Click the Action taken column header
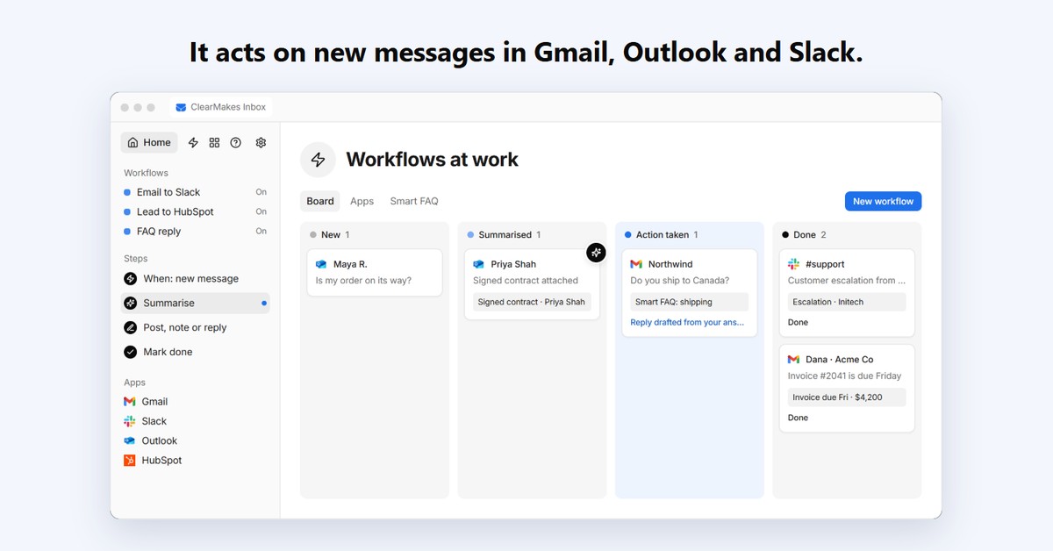This screenshot has height=551, width=1053. [662, 235]
